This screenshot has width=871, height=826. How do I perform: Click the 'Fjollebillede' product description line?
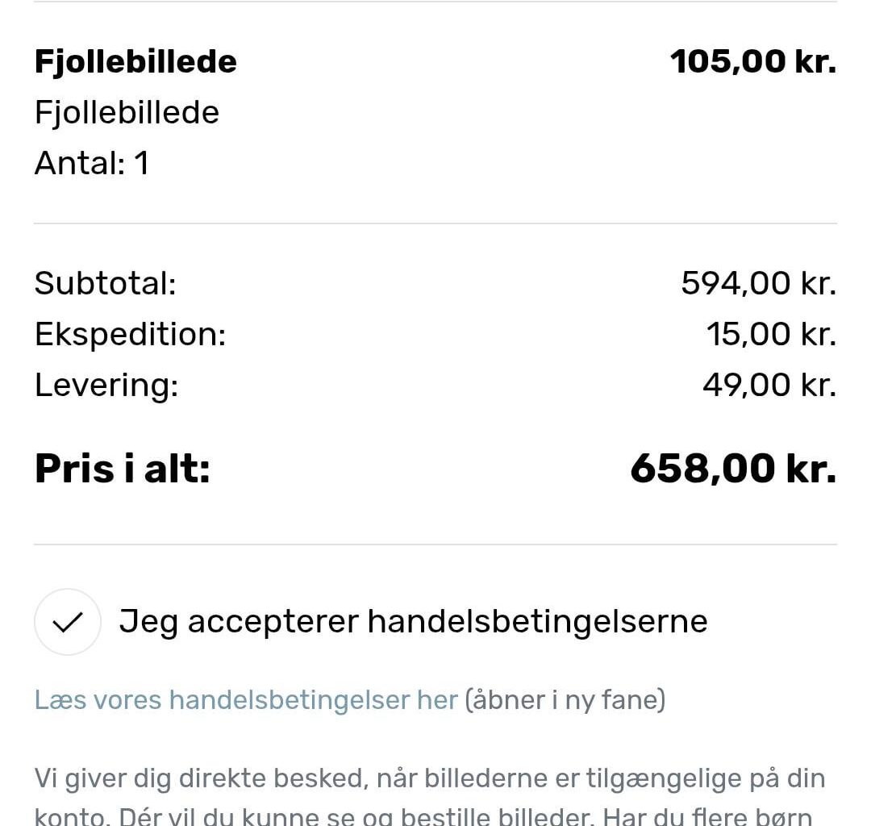pos(126,112)
